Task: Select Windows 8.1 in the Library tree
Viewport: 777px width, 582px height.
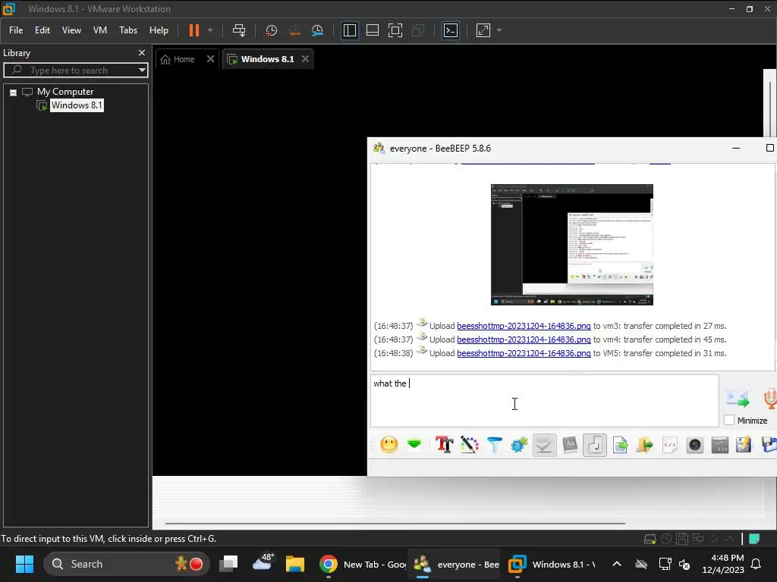Action: pos(77,105)
